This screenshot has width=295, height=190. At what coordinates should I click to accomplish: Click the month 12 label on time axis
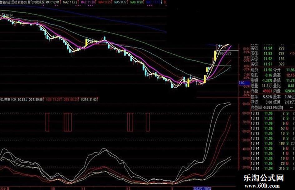coord(128,188)
